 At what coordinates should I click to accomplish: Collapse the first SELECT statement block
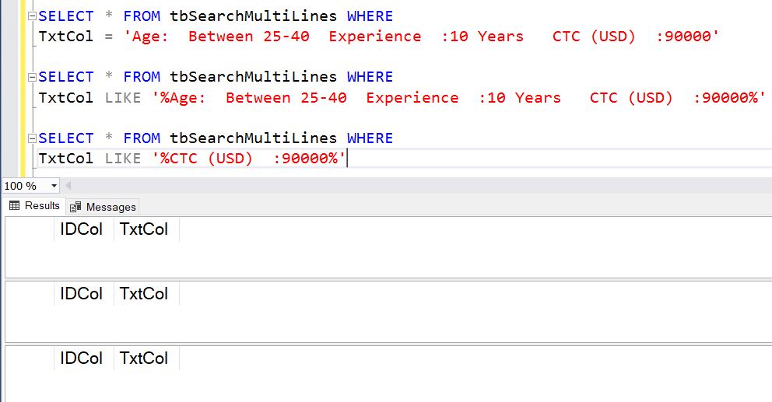(33, 16)
